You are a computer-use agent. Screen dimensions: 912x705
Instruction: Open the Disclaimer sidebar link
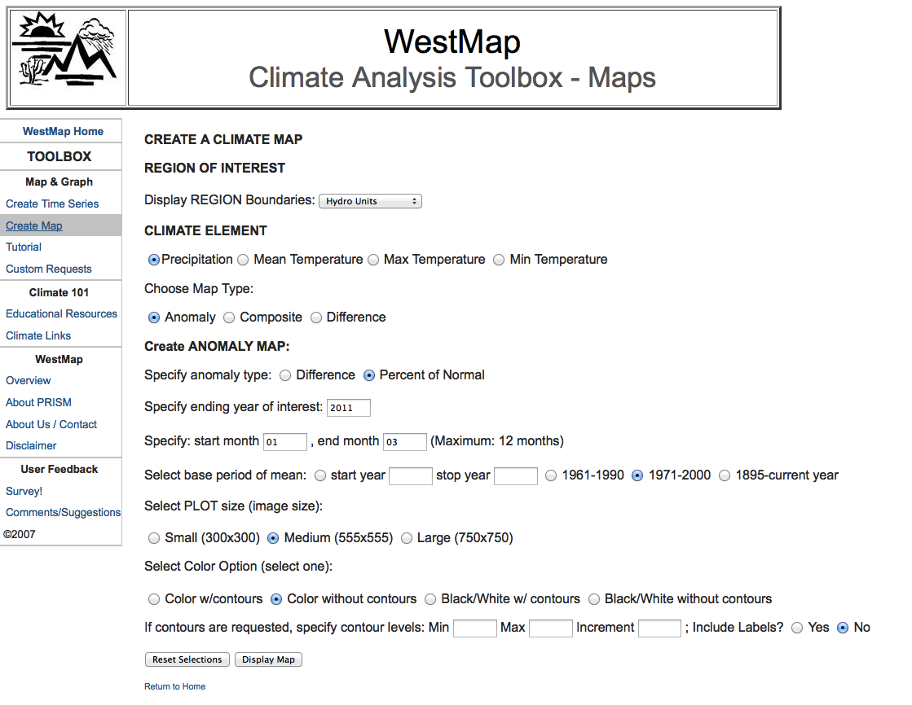[31, 446]
